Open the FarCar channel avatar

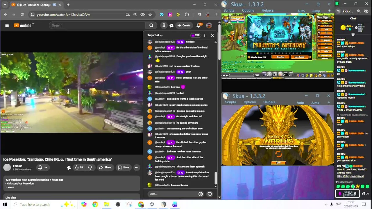(x=7, y=167)
